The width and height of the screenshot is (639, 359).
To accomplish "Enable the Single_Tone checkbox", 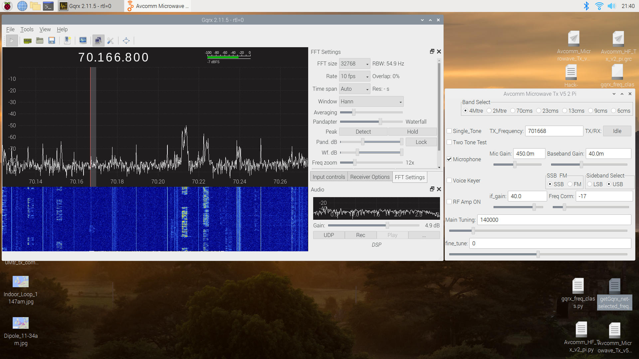I will [449, 131].
